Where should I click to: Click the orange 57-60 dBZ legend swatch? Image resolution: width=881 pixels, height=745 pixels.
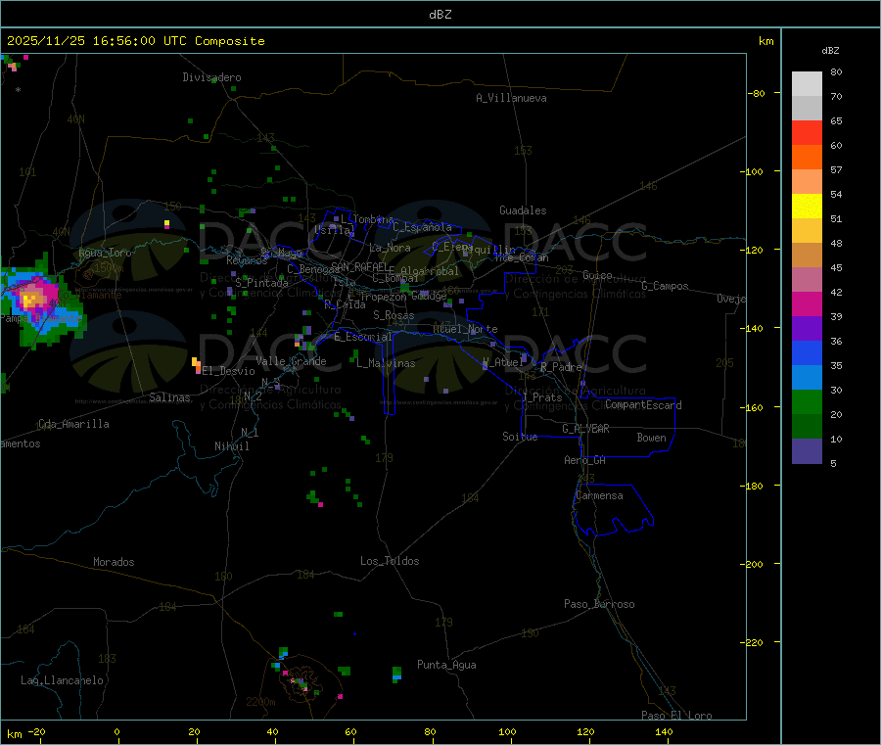point(807,158)
